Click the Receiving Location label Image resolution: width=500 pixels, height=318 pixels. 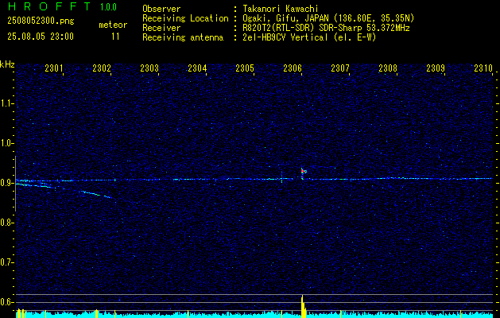click(185, 18)
